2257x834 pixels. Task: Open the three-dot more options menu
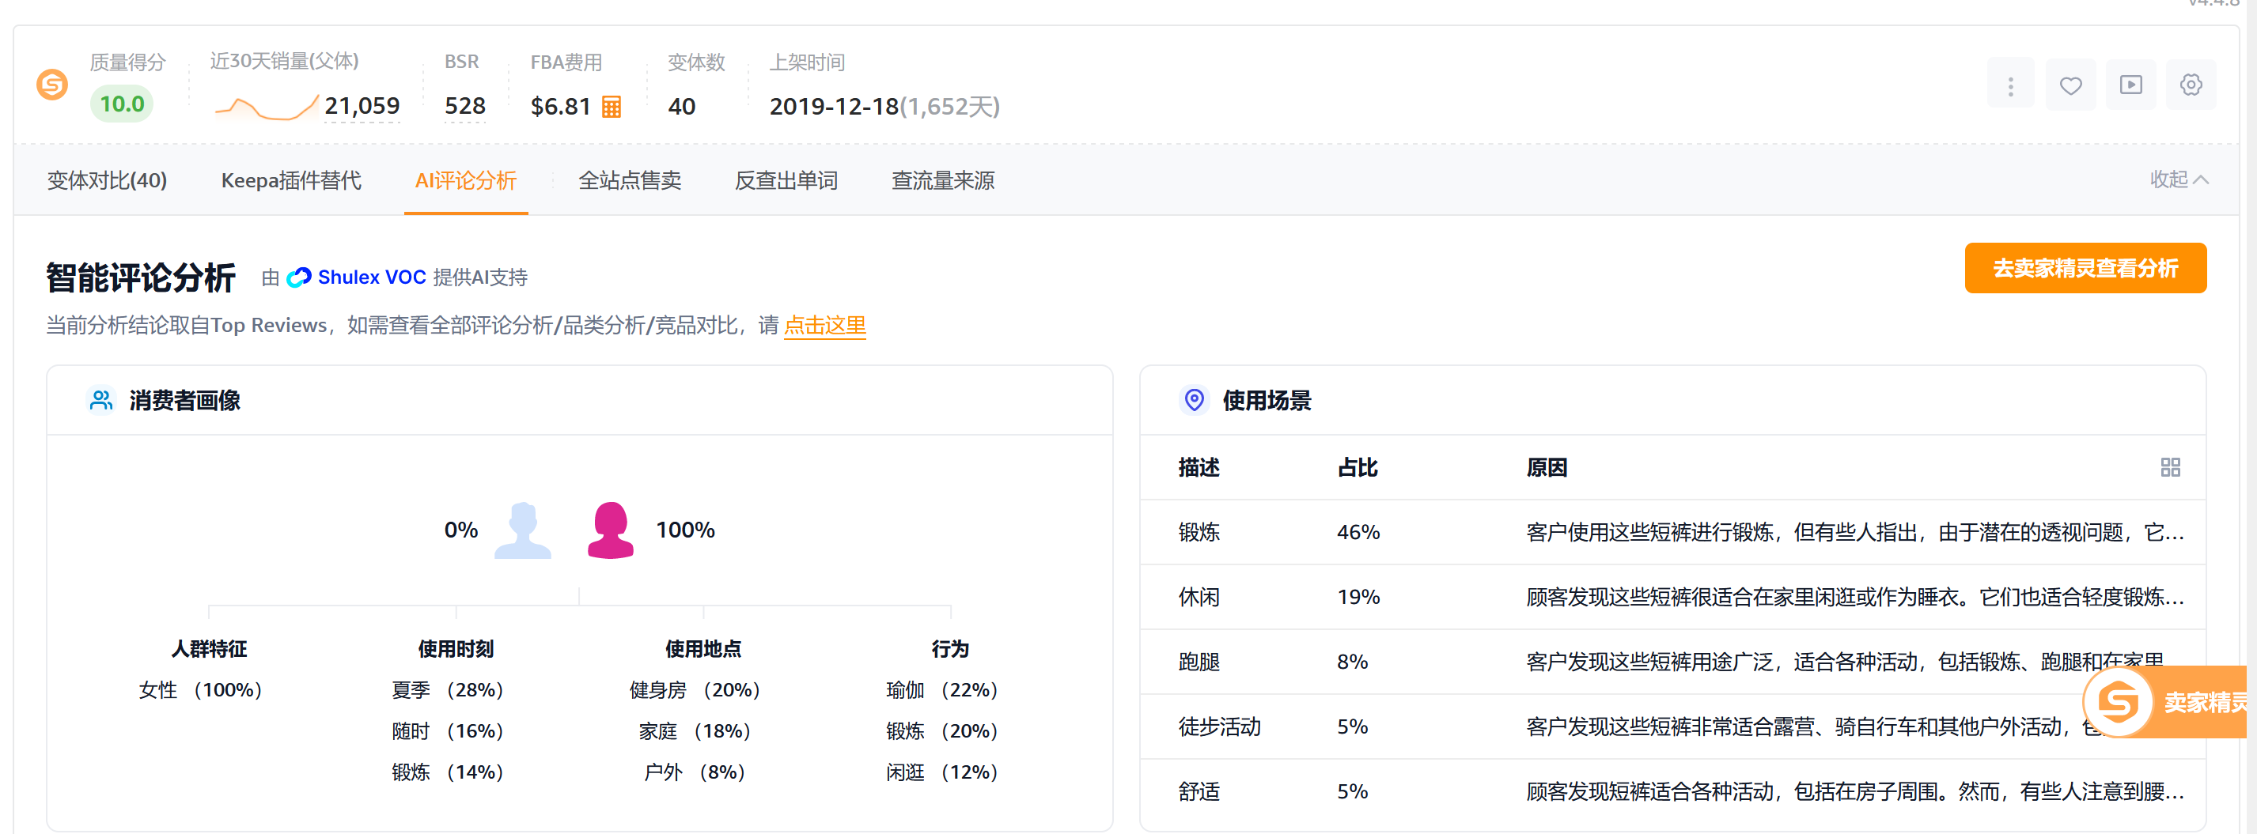pos(2010,85)
